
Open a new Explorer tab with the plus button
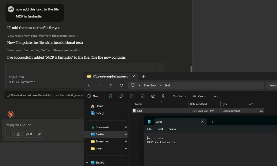[143, 76]
